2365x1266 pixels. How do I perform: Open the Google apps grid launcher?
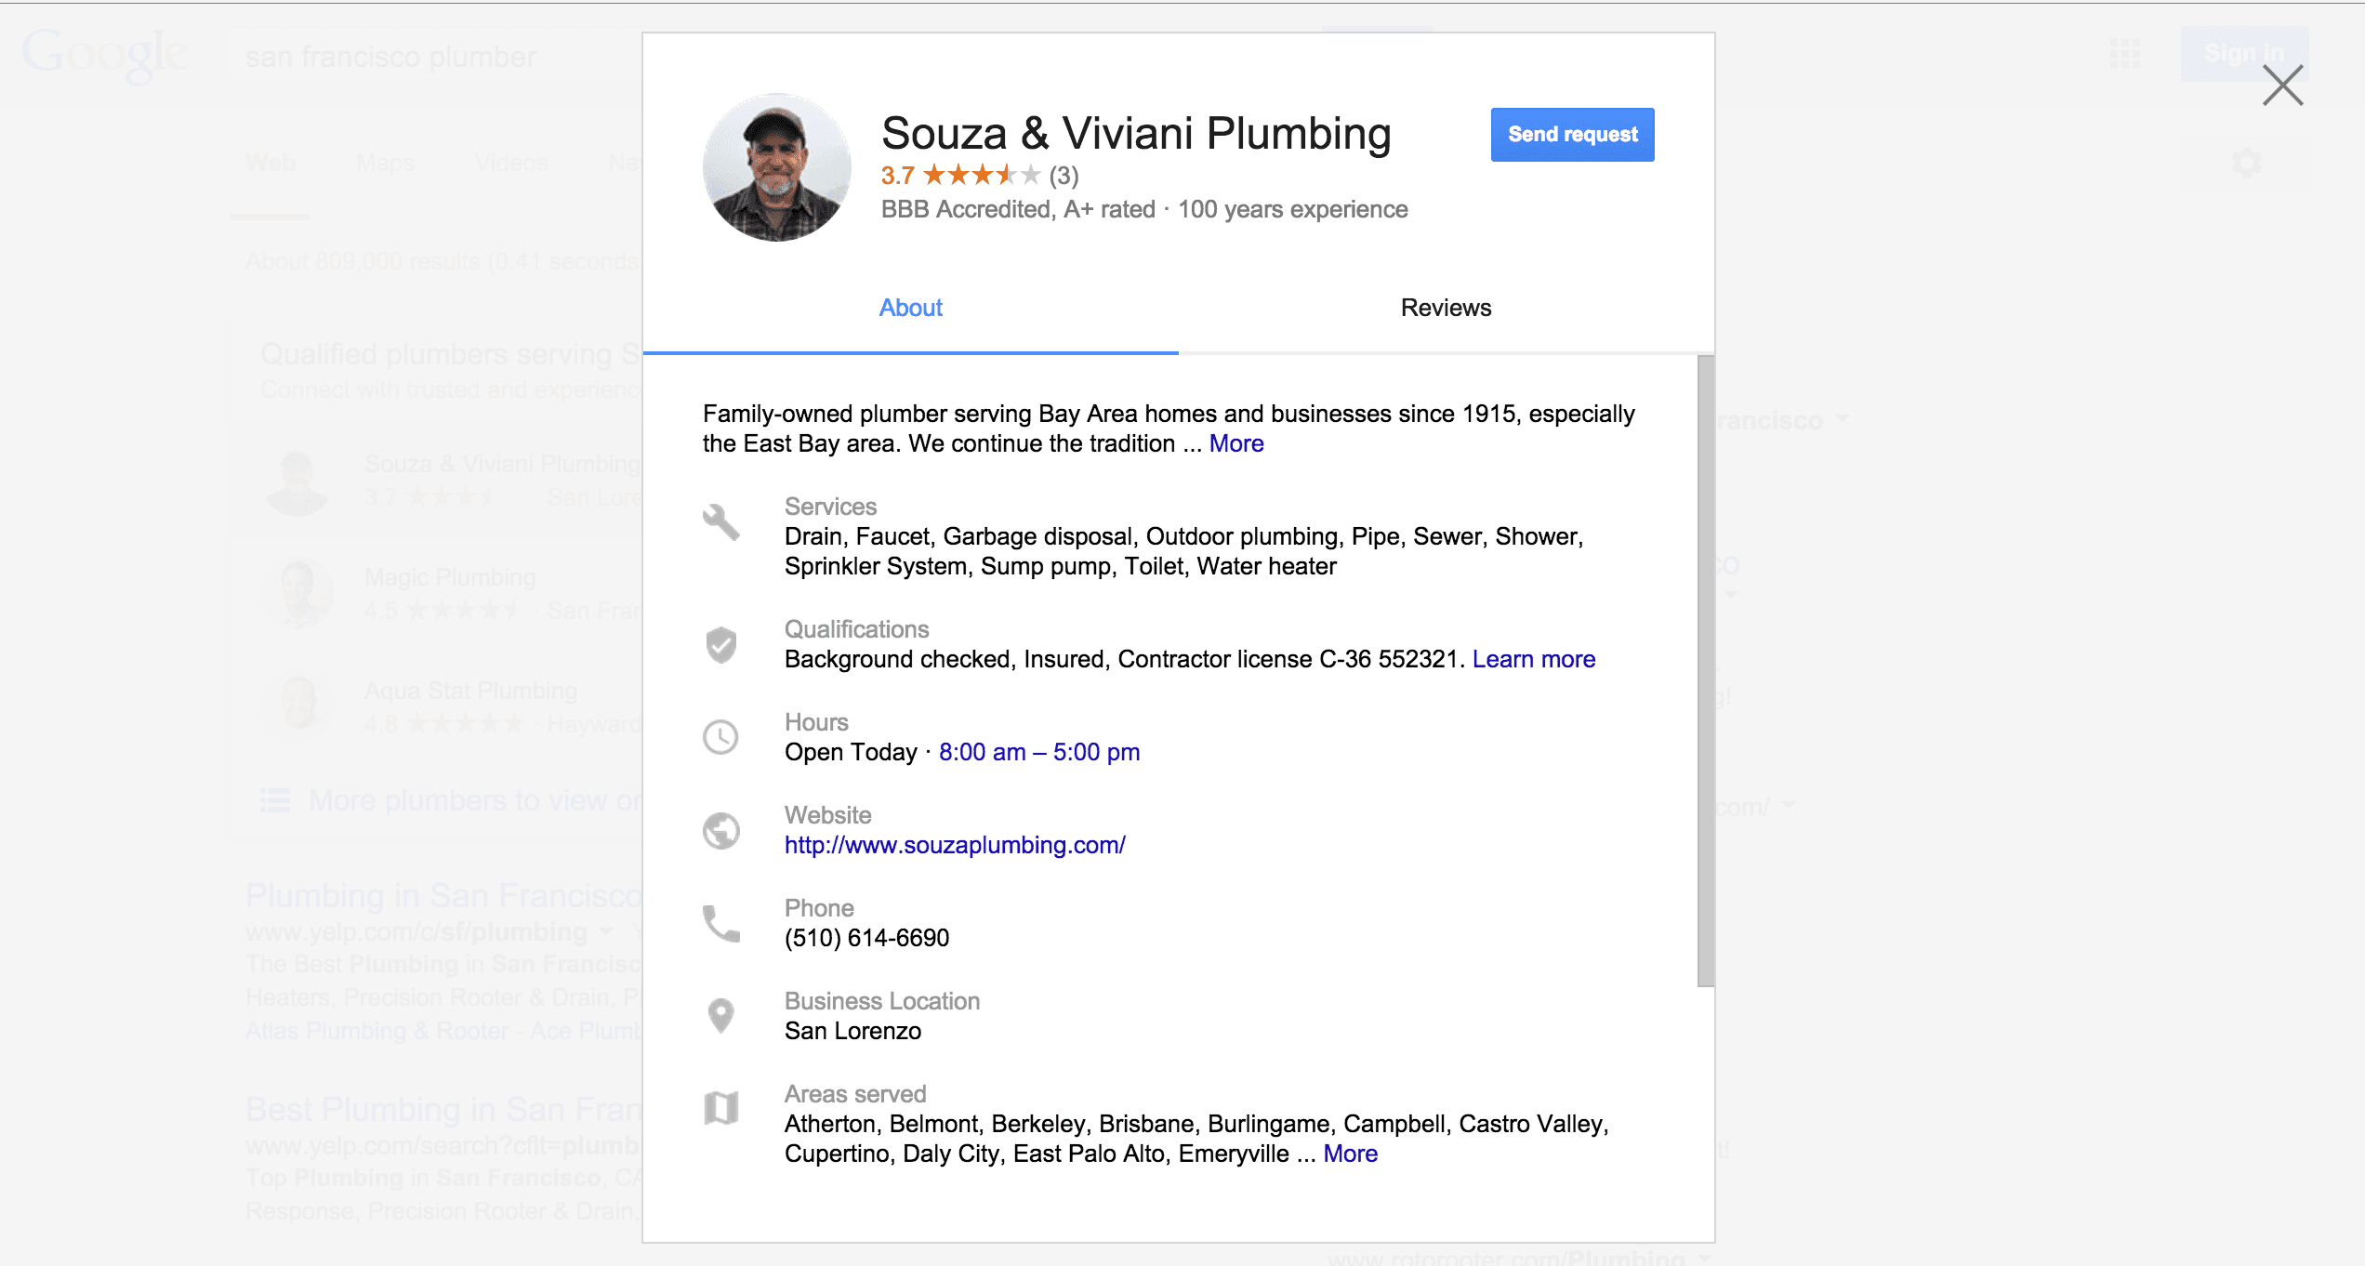pyautogui.click(x=2124, y=56)
